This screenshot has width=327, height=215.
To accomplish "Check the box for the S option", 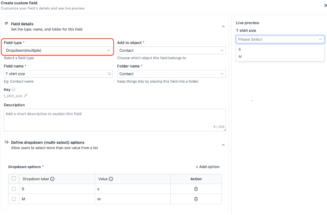I will 14,189.
